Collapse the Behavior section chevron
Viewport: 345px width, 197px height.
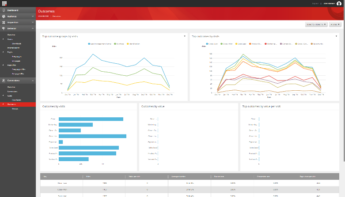pos(33,28)
